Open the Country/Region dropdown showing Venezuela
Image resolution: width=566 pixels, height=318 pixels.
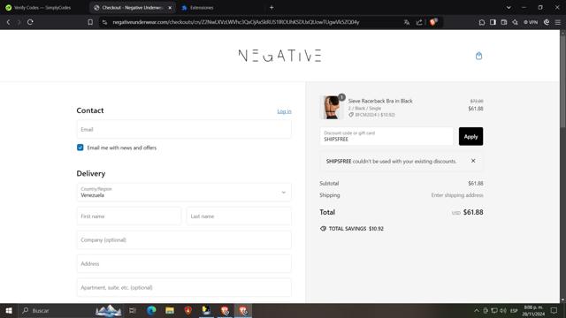coord(184,193)
